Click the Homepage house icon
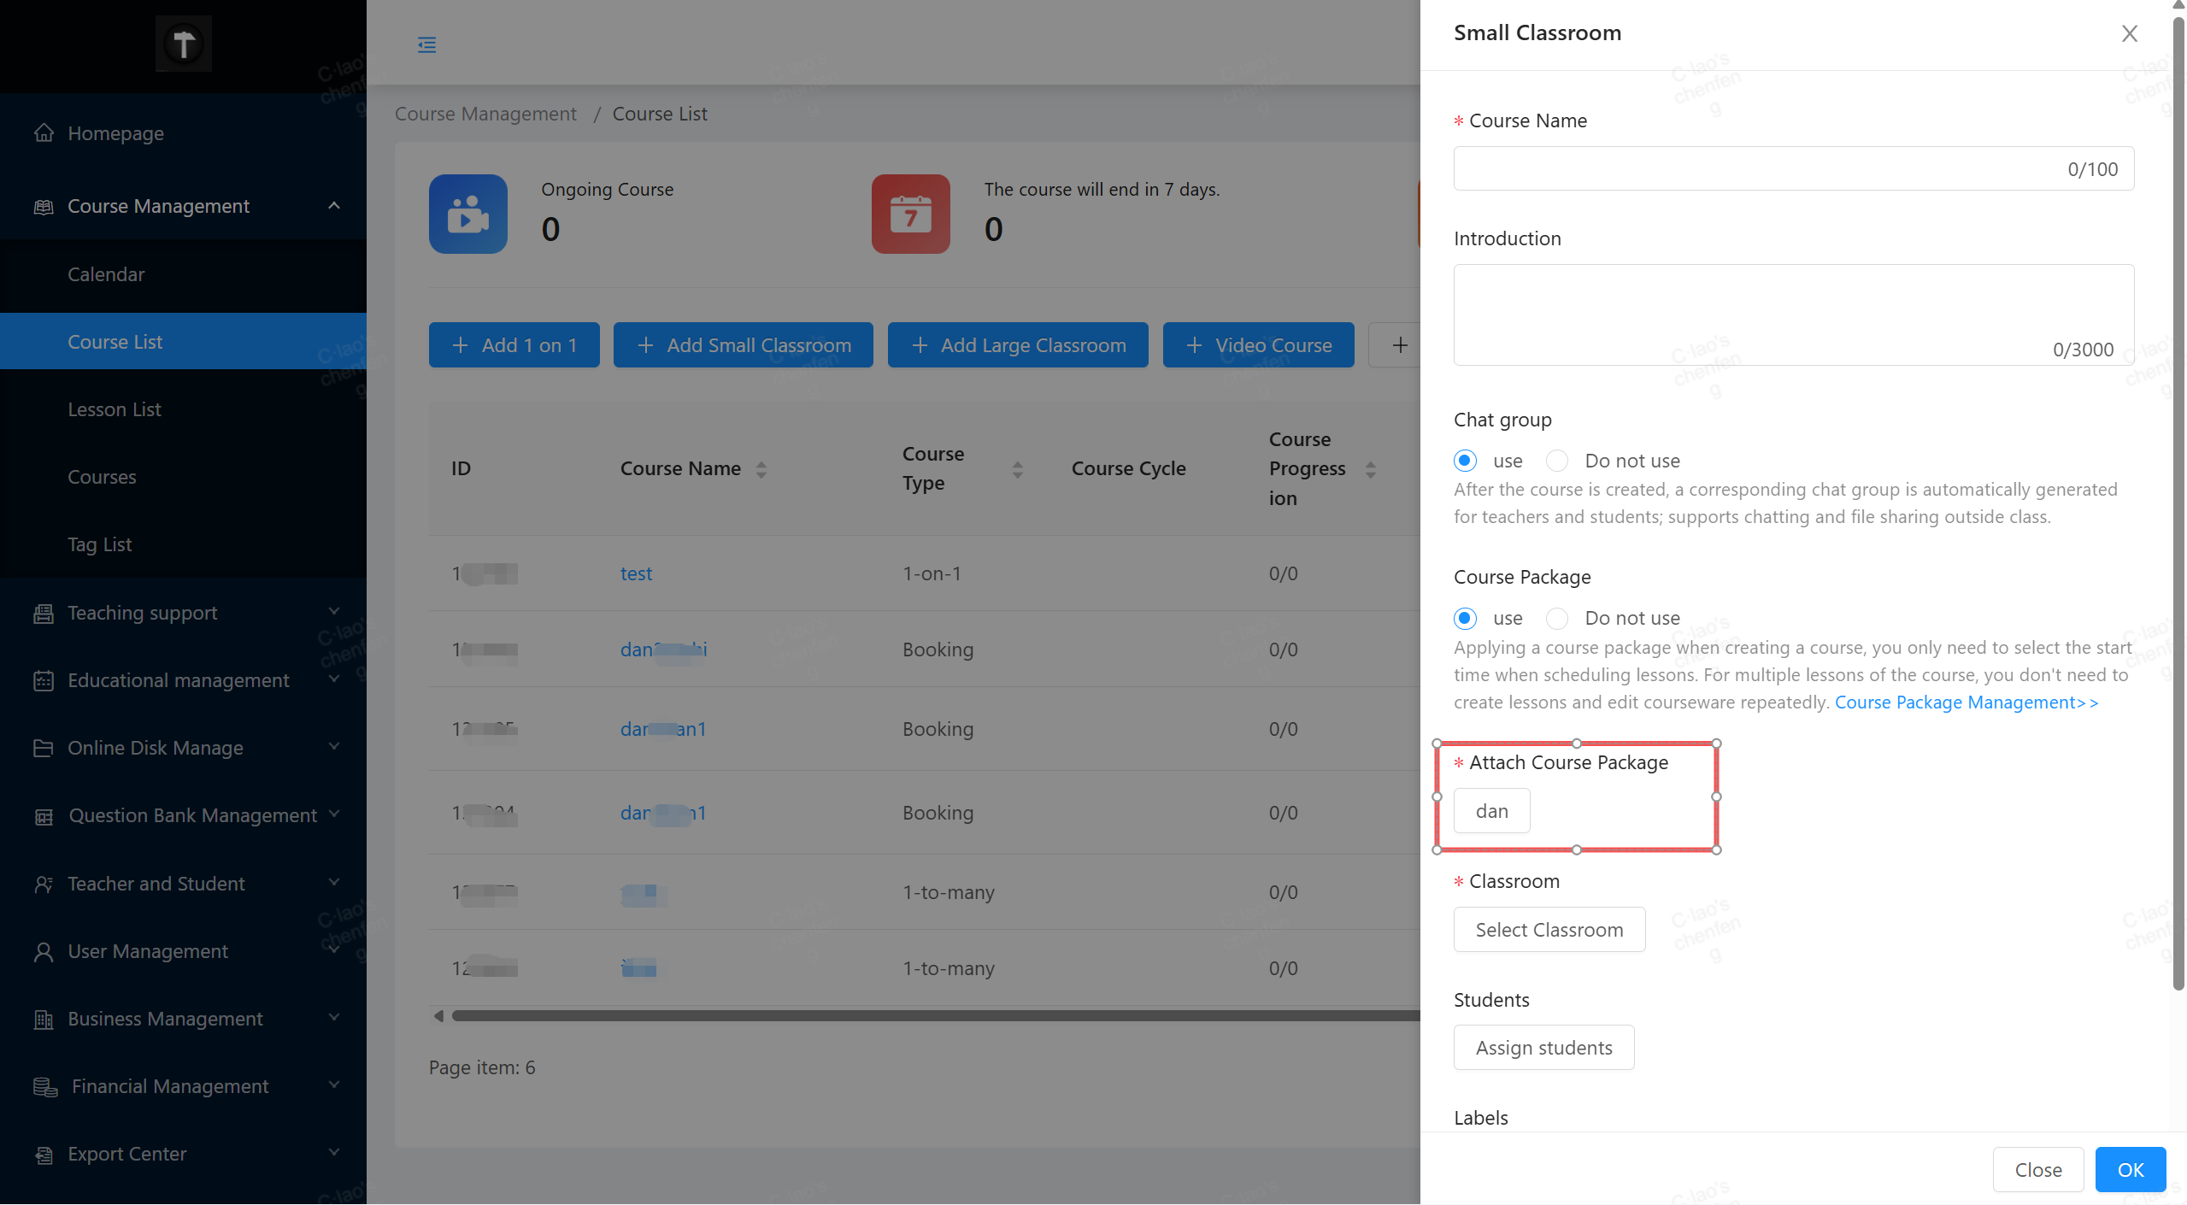The height and width of the screenshot is (1205, 2187). point(44,133)
